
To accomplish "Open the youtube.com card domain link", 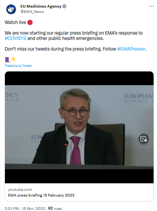I will [20, 190].
